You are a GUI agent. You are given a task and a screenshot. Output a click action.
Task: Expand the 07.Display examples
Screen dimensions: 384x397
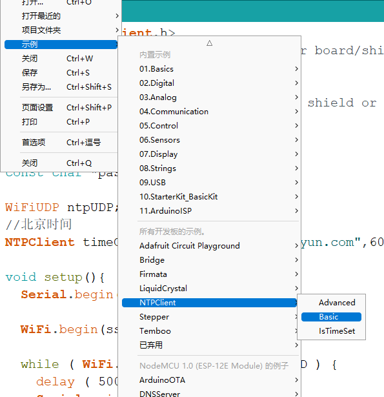pyautogui.click(x=209, y=154)
